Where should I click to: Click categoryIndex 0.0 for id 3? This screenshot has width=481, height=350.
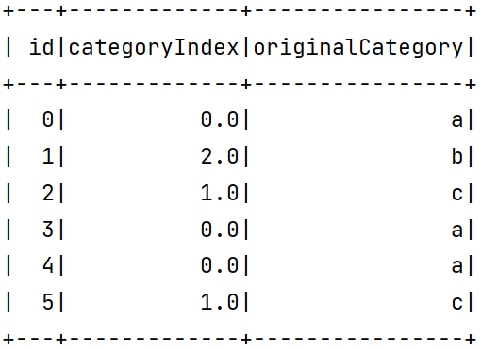pos(220,230)
